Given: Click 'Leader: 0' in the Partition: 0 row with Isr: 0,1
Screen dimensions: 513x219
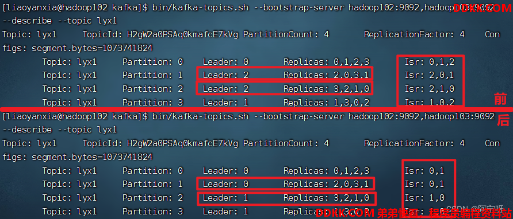Looking at the screenshot, I should click(226, 171).
